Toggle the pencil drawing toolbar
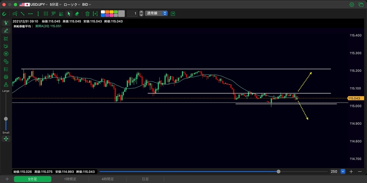The image size is (367, 183). pos(6,31)
